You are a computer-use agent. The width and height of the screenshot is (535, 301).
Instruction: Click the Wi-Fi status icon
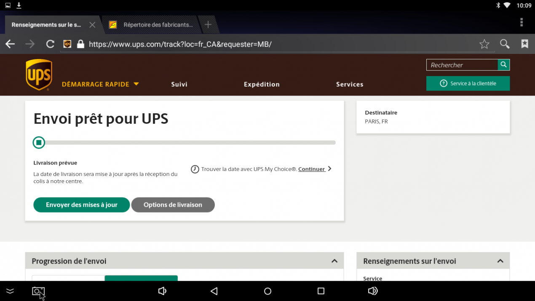pos(507,5)
